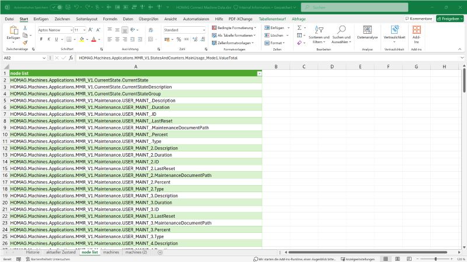
Task: Expand the Name Box dropdown
Action: tap(44, 58)
